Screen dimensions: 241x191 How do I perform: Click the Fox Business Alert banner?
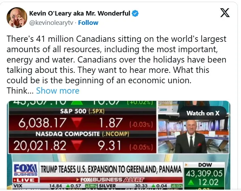click(x=111, y=180)
